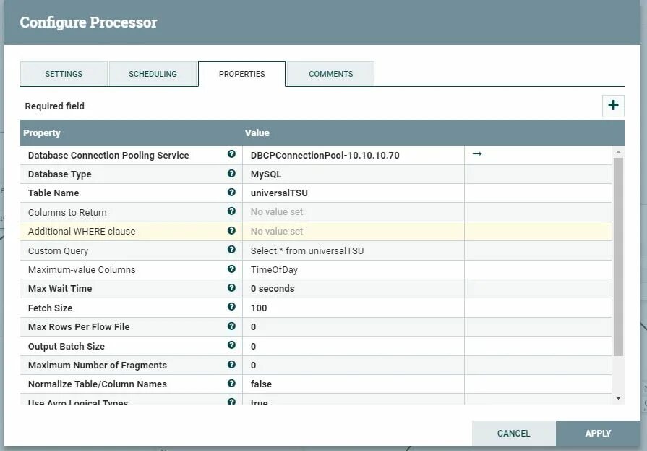Open the Comments tab
The width and height of the screenshot is (647, 451).
click(x=330, y=74)
